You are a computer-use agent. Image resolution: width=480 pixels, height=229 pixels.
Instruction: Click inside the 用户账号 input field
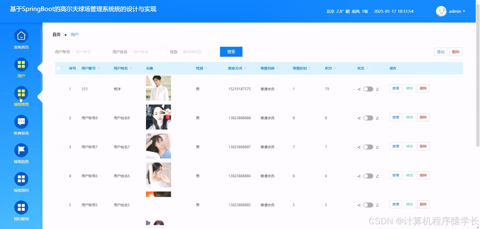pyautogui.click(x=91, y=52)
